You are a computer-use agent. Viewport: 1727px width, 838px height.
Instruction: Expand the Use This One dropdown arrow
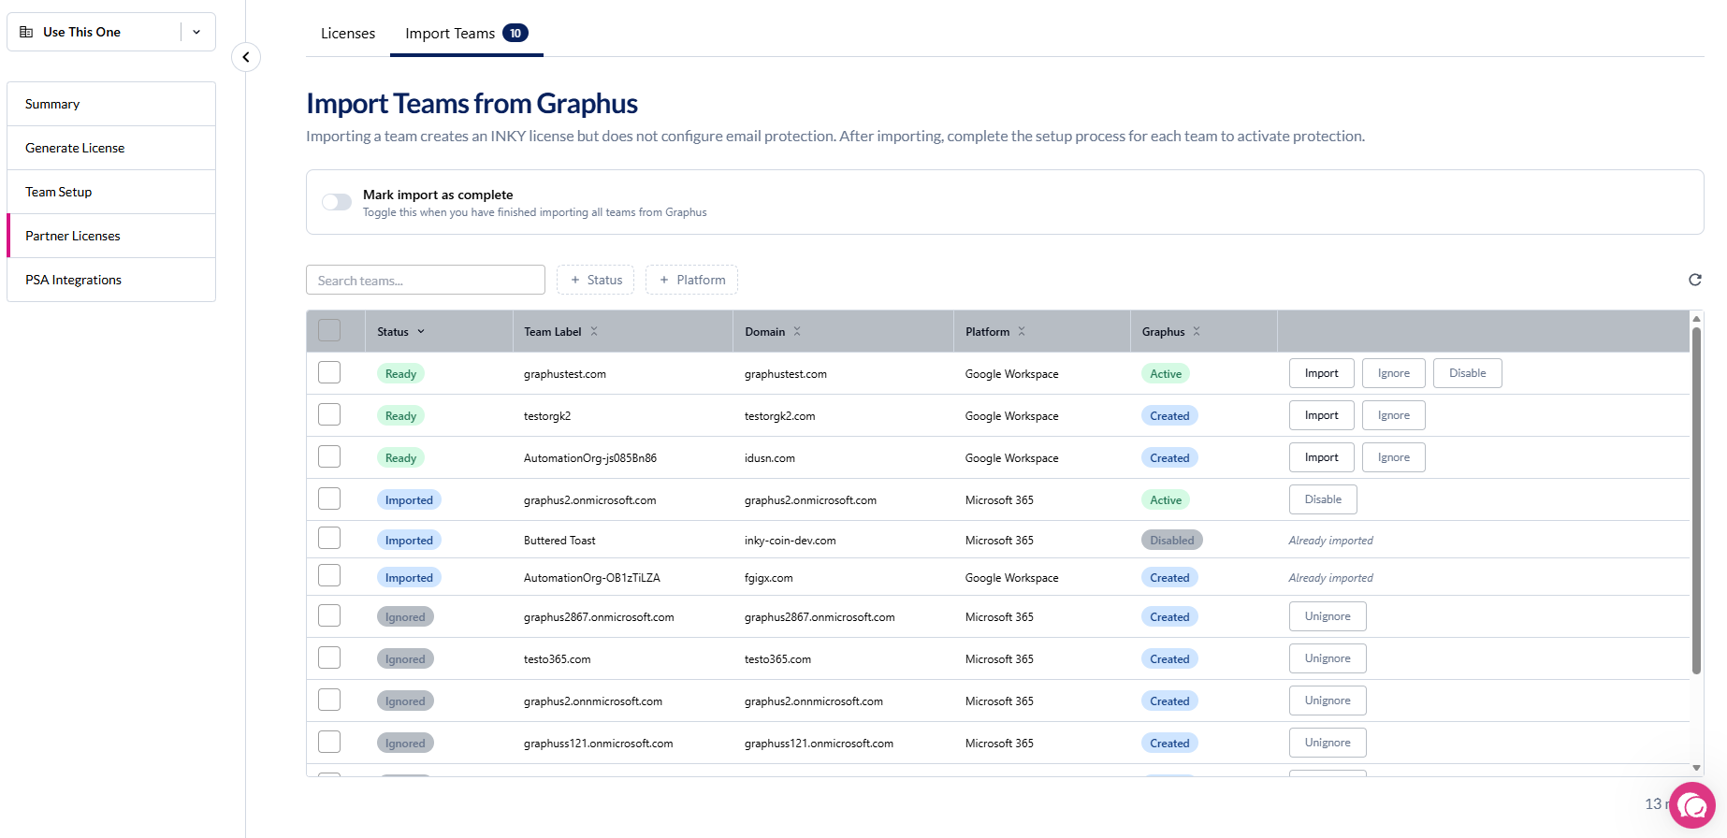tap(196, 32)
